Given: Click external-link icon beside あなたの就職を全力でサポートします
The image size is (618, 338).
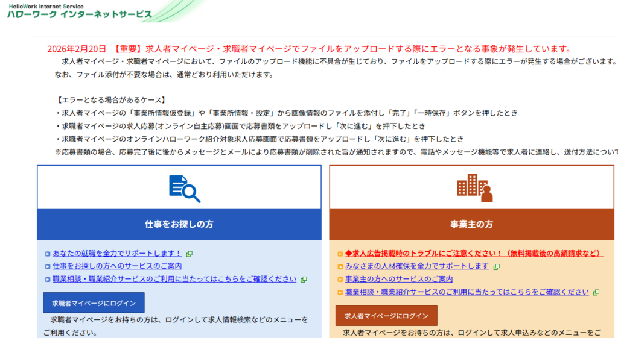Looking at the screenshot, I should click(x=190, y=254).
